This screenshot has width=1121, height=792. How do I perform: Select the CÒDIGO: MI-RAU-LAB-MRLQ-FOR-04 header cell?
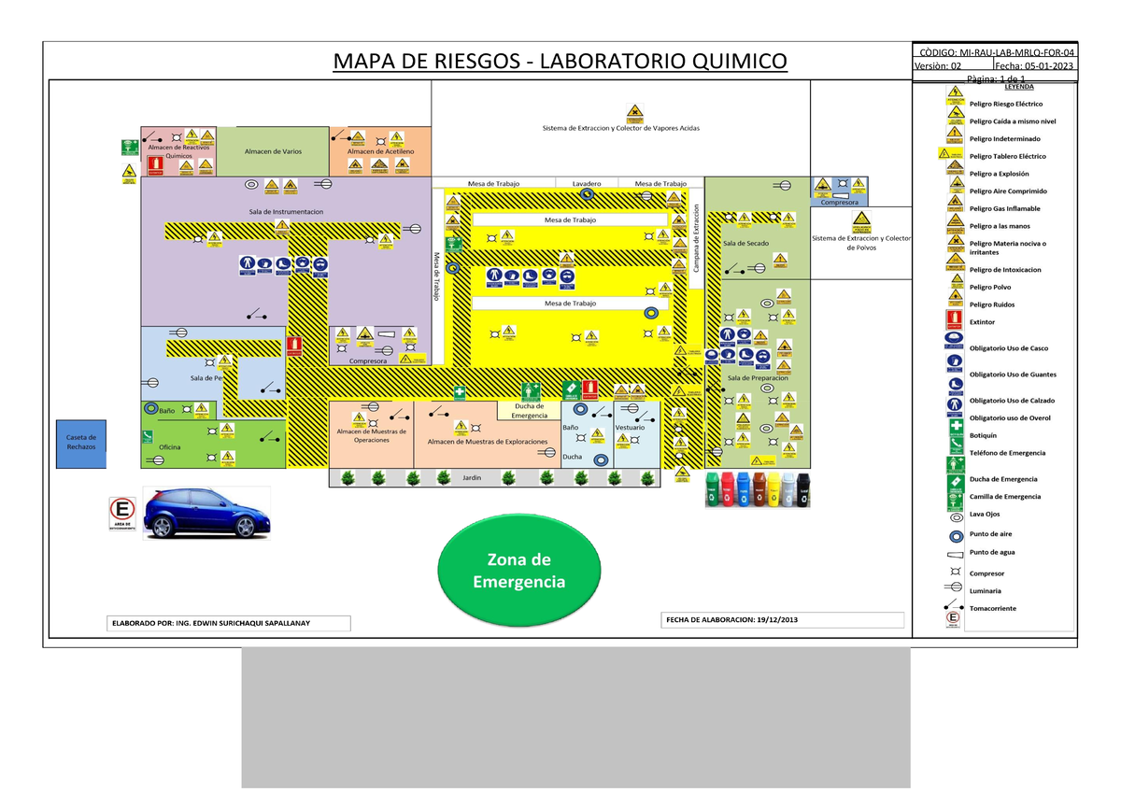[x=995, y=50]
